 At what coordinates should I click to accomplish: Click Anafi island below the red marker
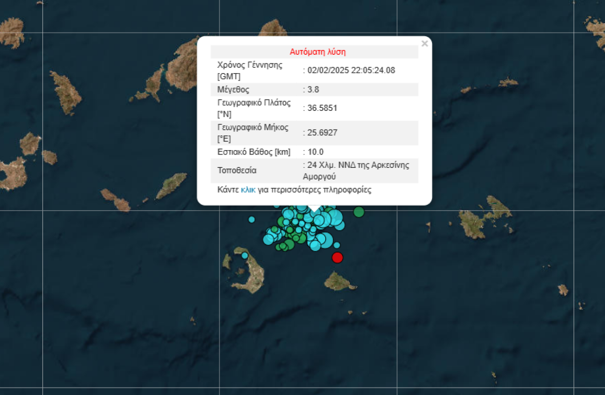click(x=339, y=281)
